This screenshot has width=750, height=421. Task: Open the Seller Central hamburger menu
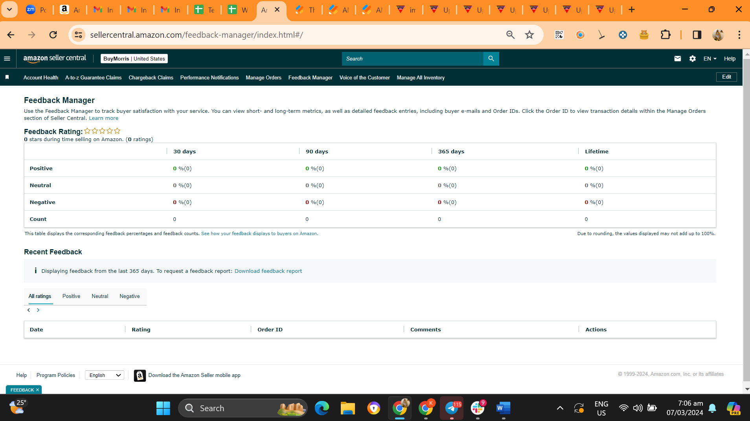(7, 59)
